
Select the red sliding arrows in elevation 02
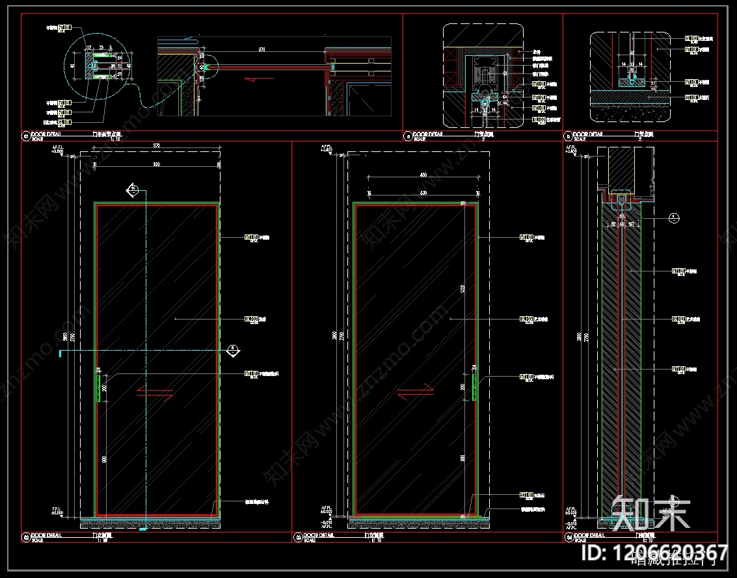(155, 393)
